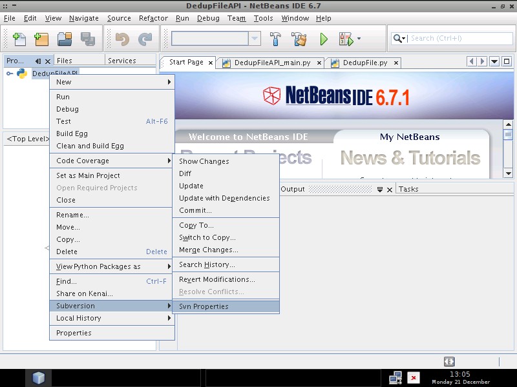
Task: Close the Projects panel tab
Action: [x=48, y=61]
